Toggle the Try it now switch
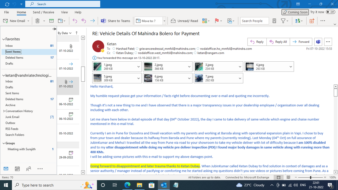Viewport: 338px width, 190px height. tap(330, 12)
